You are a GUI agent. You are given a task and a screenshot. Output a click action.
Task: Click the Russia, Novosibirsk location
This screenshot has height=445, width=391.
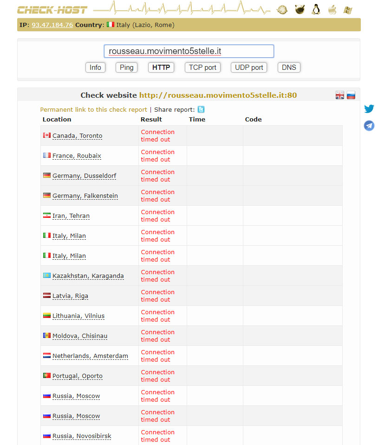click(82, 436)
